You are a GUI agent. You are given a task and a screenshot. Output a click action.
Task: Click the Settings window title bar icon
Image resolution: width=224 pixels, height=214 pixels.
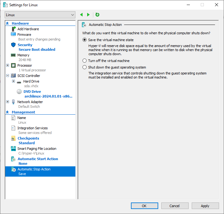pos(5,5)
